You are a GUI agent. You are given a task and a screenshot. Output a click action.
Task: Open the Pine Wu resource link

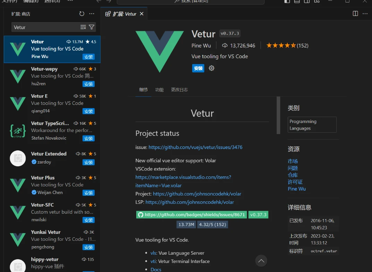pyautogui.click(x=296, y=189)
